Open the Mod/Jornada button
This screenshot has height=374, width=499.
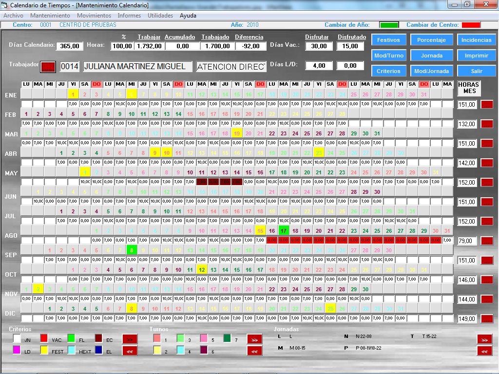[431, 71]
